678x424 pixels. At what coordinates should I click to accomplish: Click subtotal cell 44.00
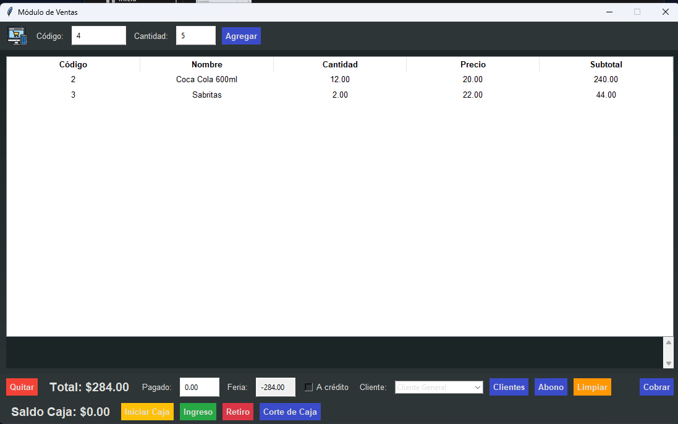(606, 95)
